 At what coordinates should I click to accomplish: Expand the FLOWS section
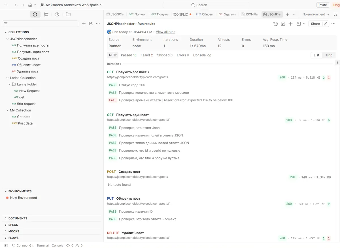pos(6,238)
